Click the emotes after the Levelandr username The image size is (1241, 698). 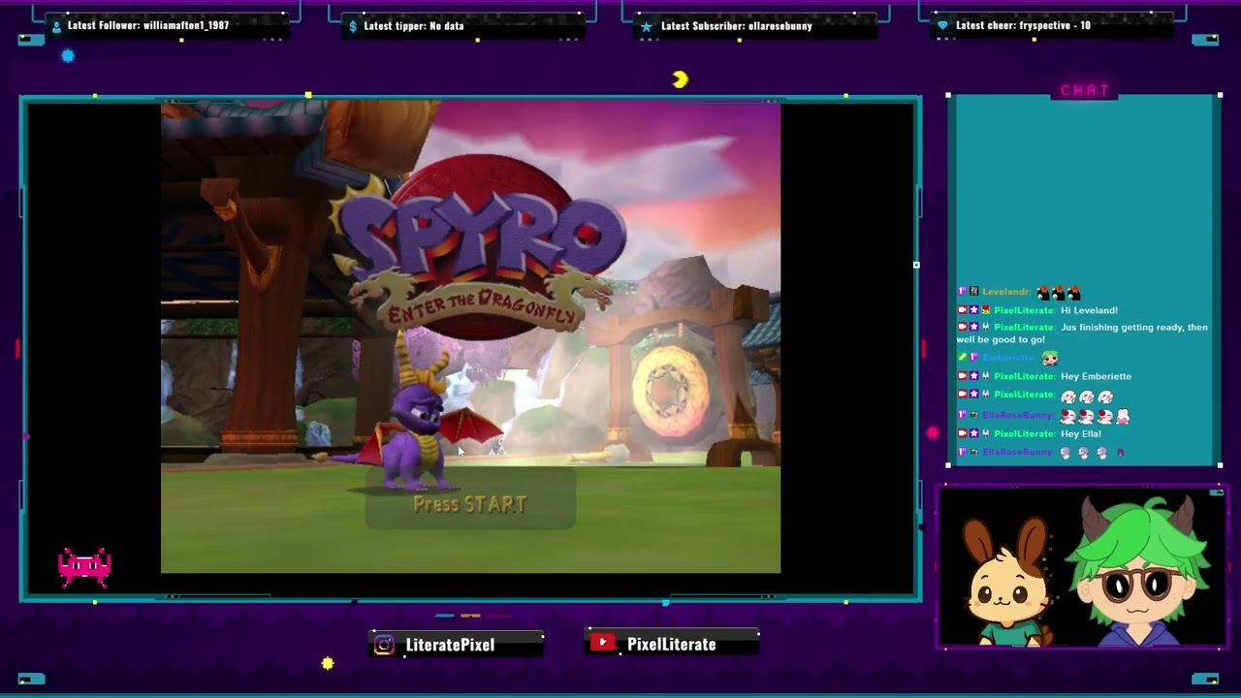1058,292
